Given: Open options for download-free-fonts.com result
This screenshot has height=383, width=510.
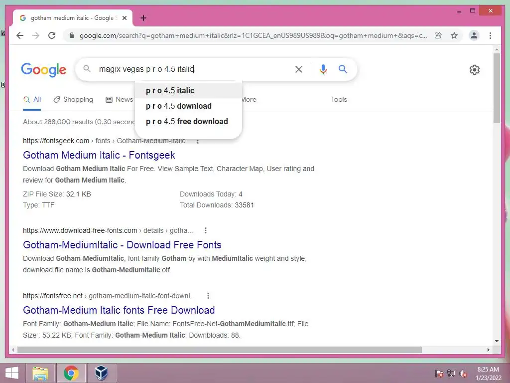Looking at the screenshot, I should pos(206,230).
